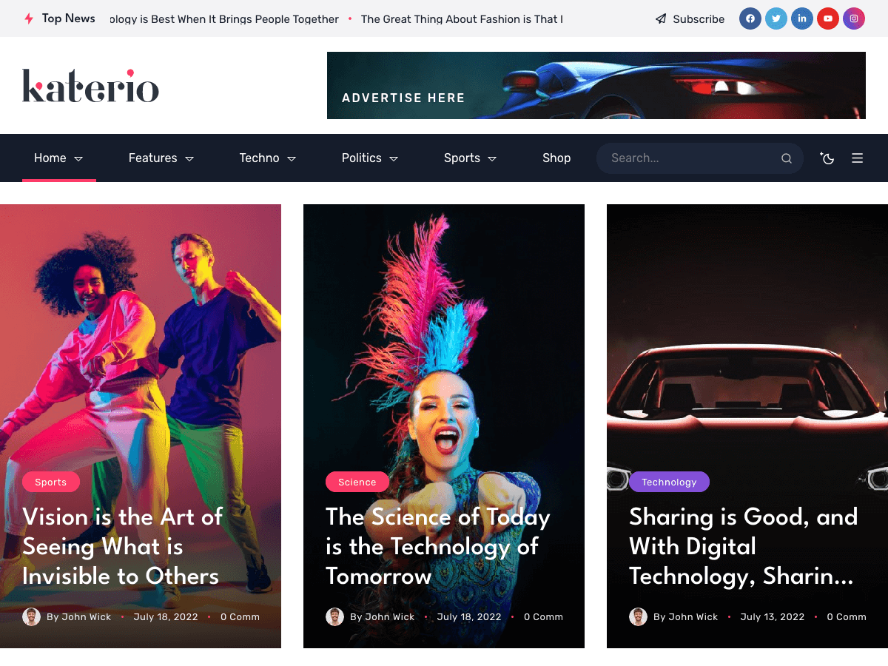The width and height of the screenshot is (888, 666).
Task: Open article The Science of Today
Action: (x=438, y=546)
